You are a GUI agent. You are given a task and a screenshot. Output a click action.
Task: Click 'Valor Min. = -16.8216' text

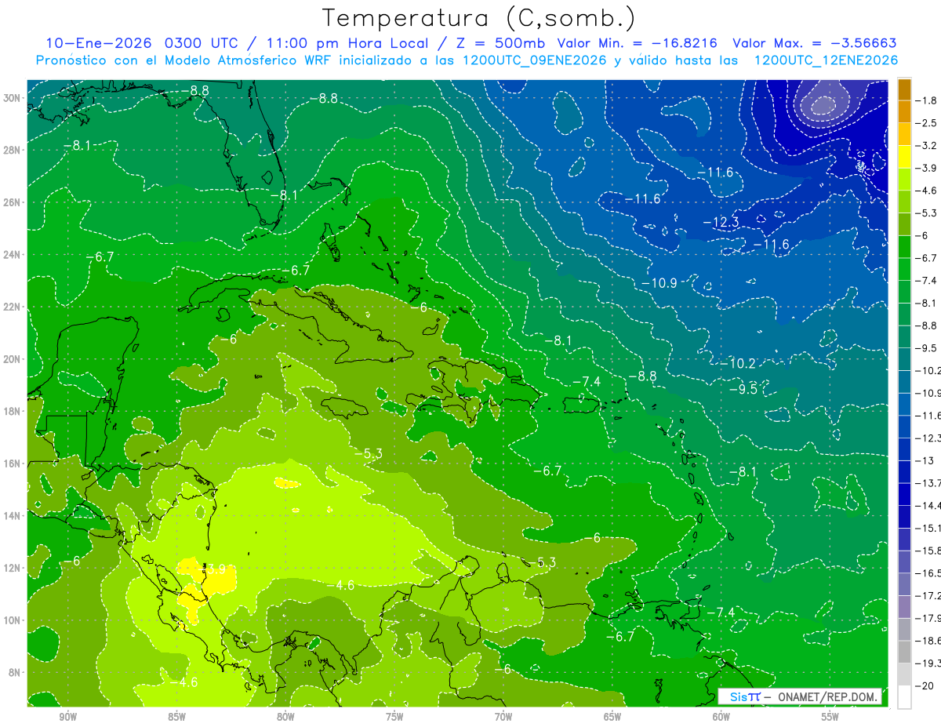pyautogui.click(x=639, y=43)
